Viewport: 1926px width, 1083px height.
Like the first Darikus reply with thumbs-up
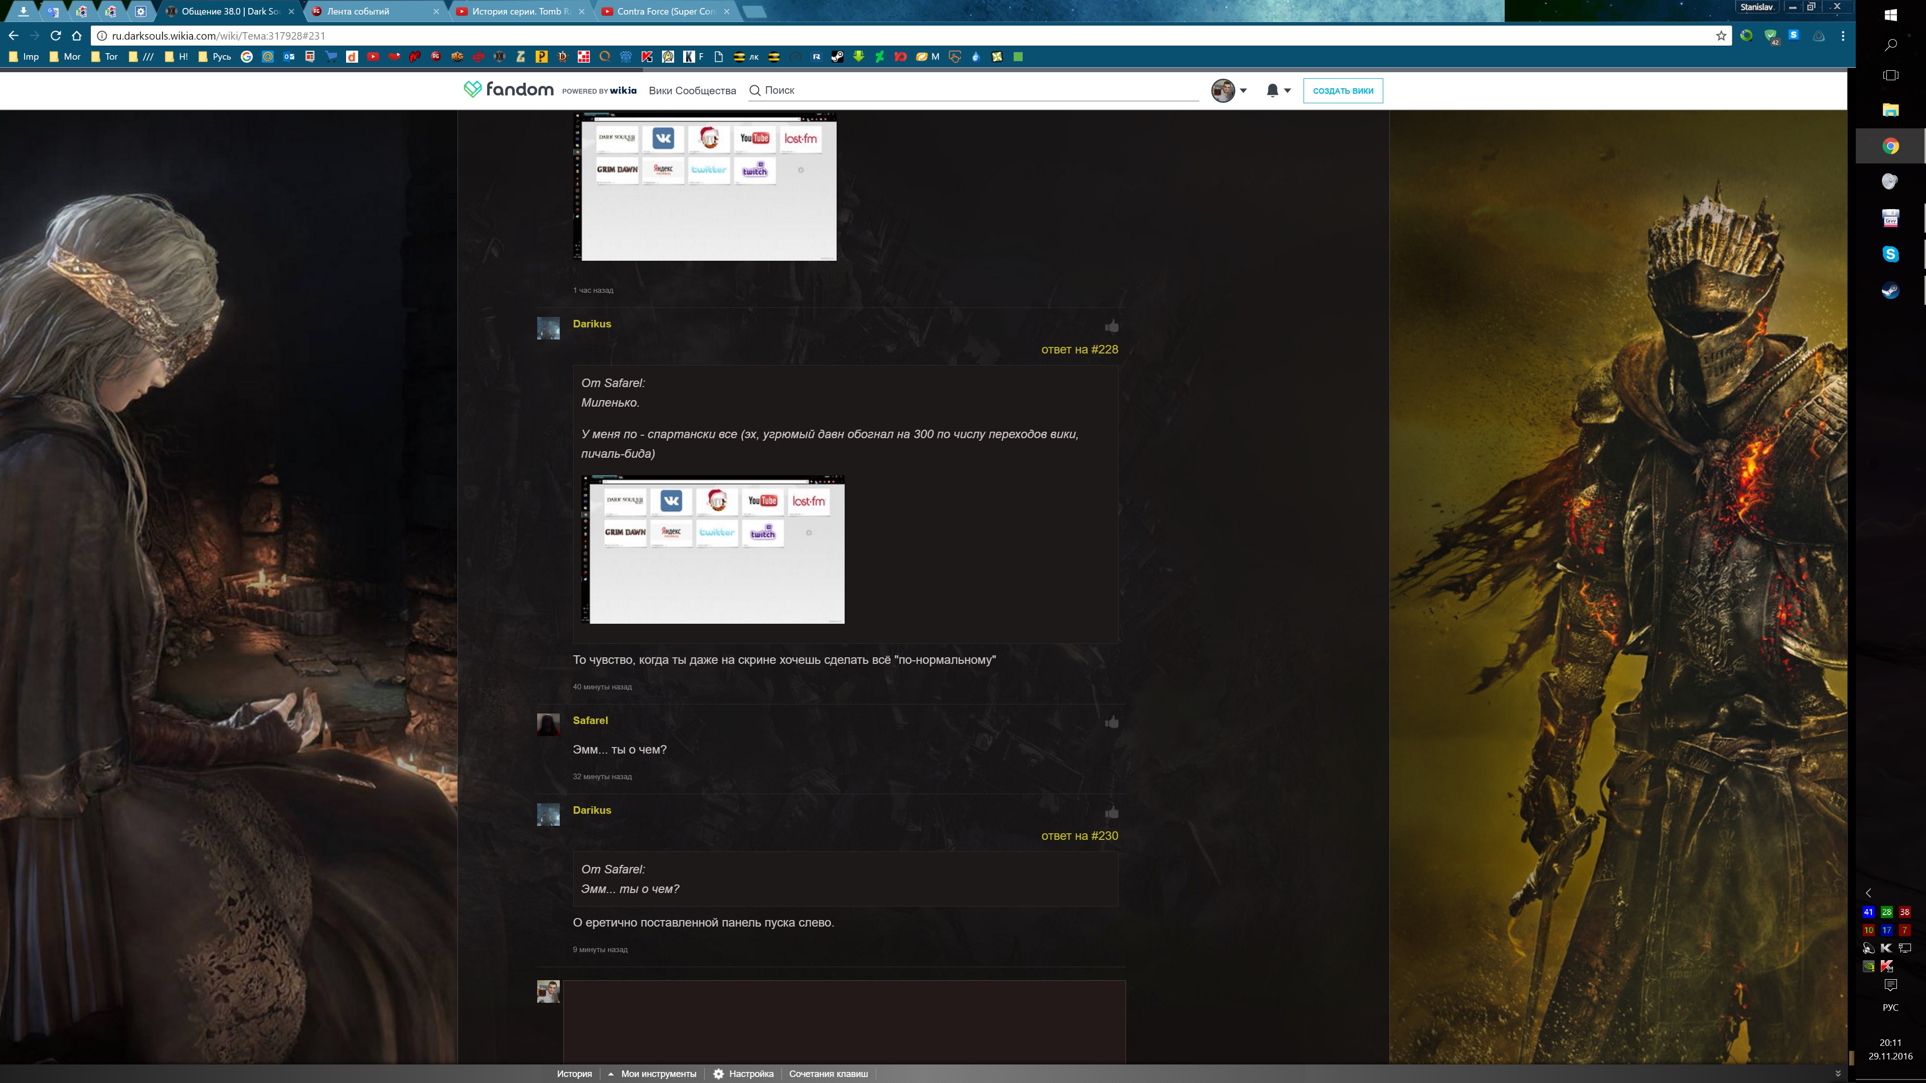[x=1112, y=326]
